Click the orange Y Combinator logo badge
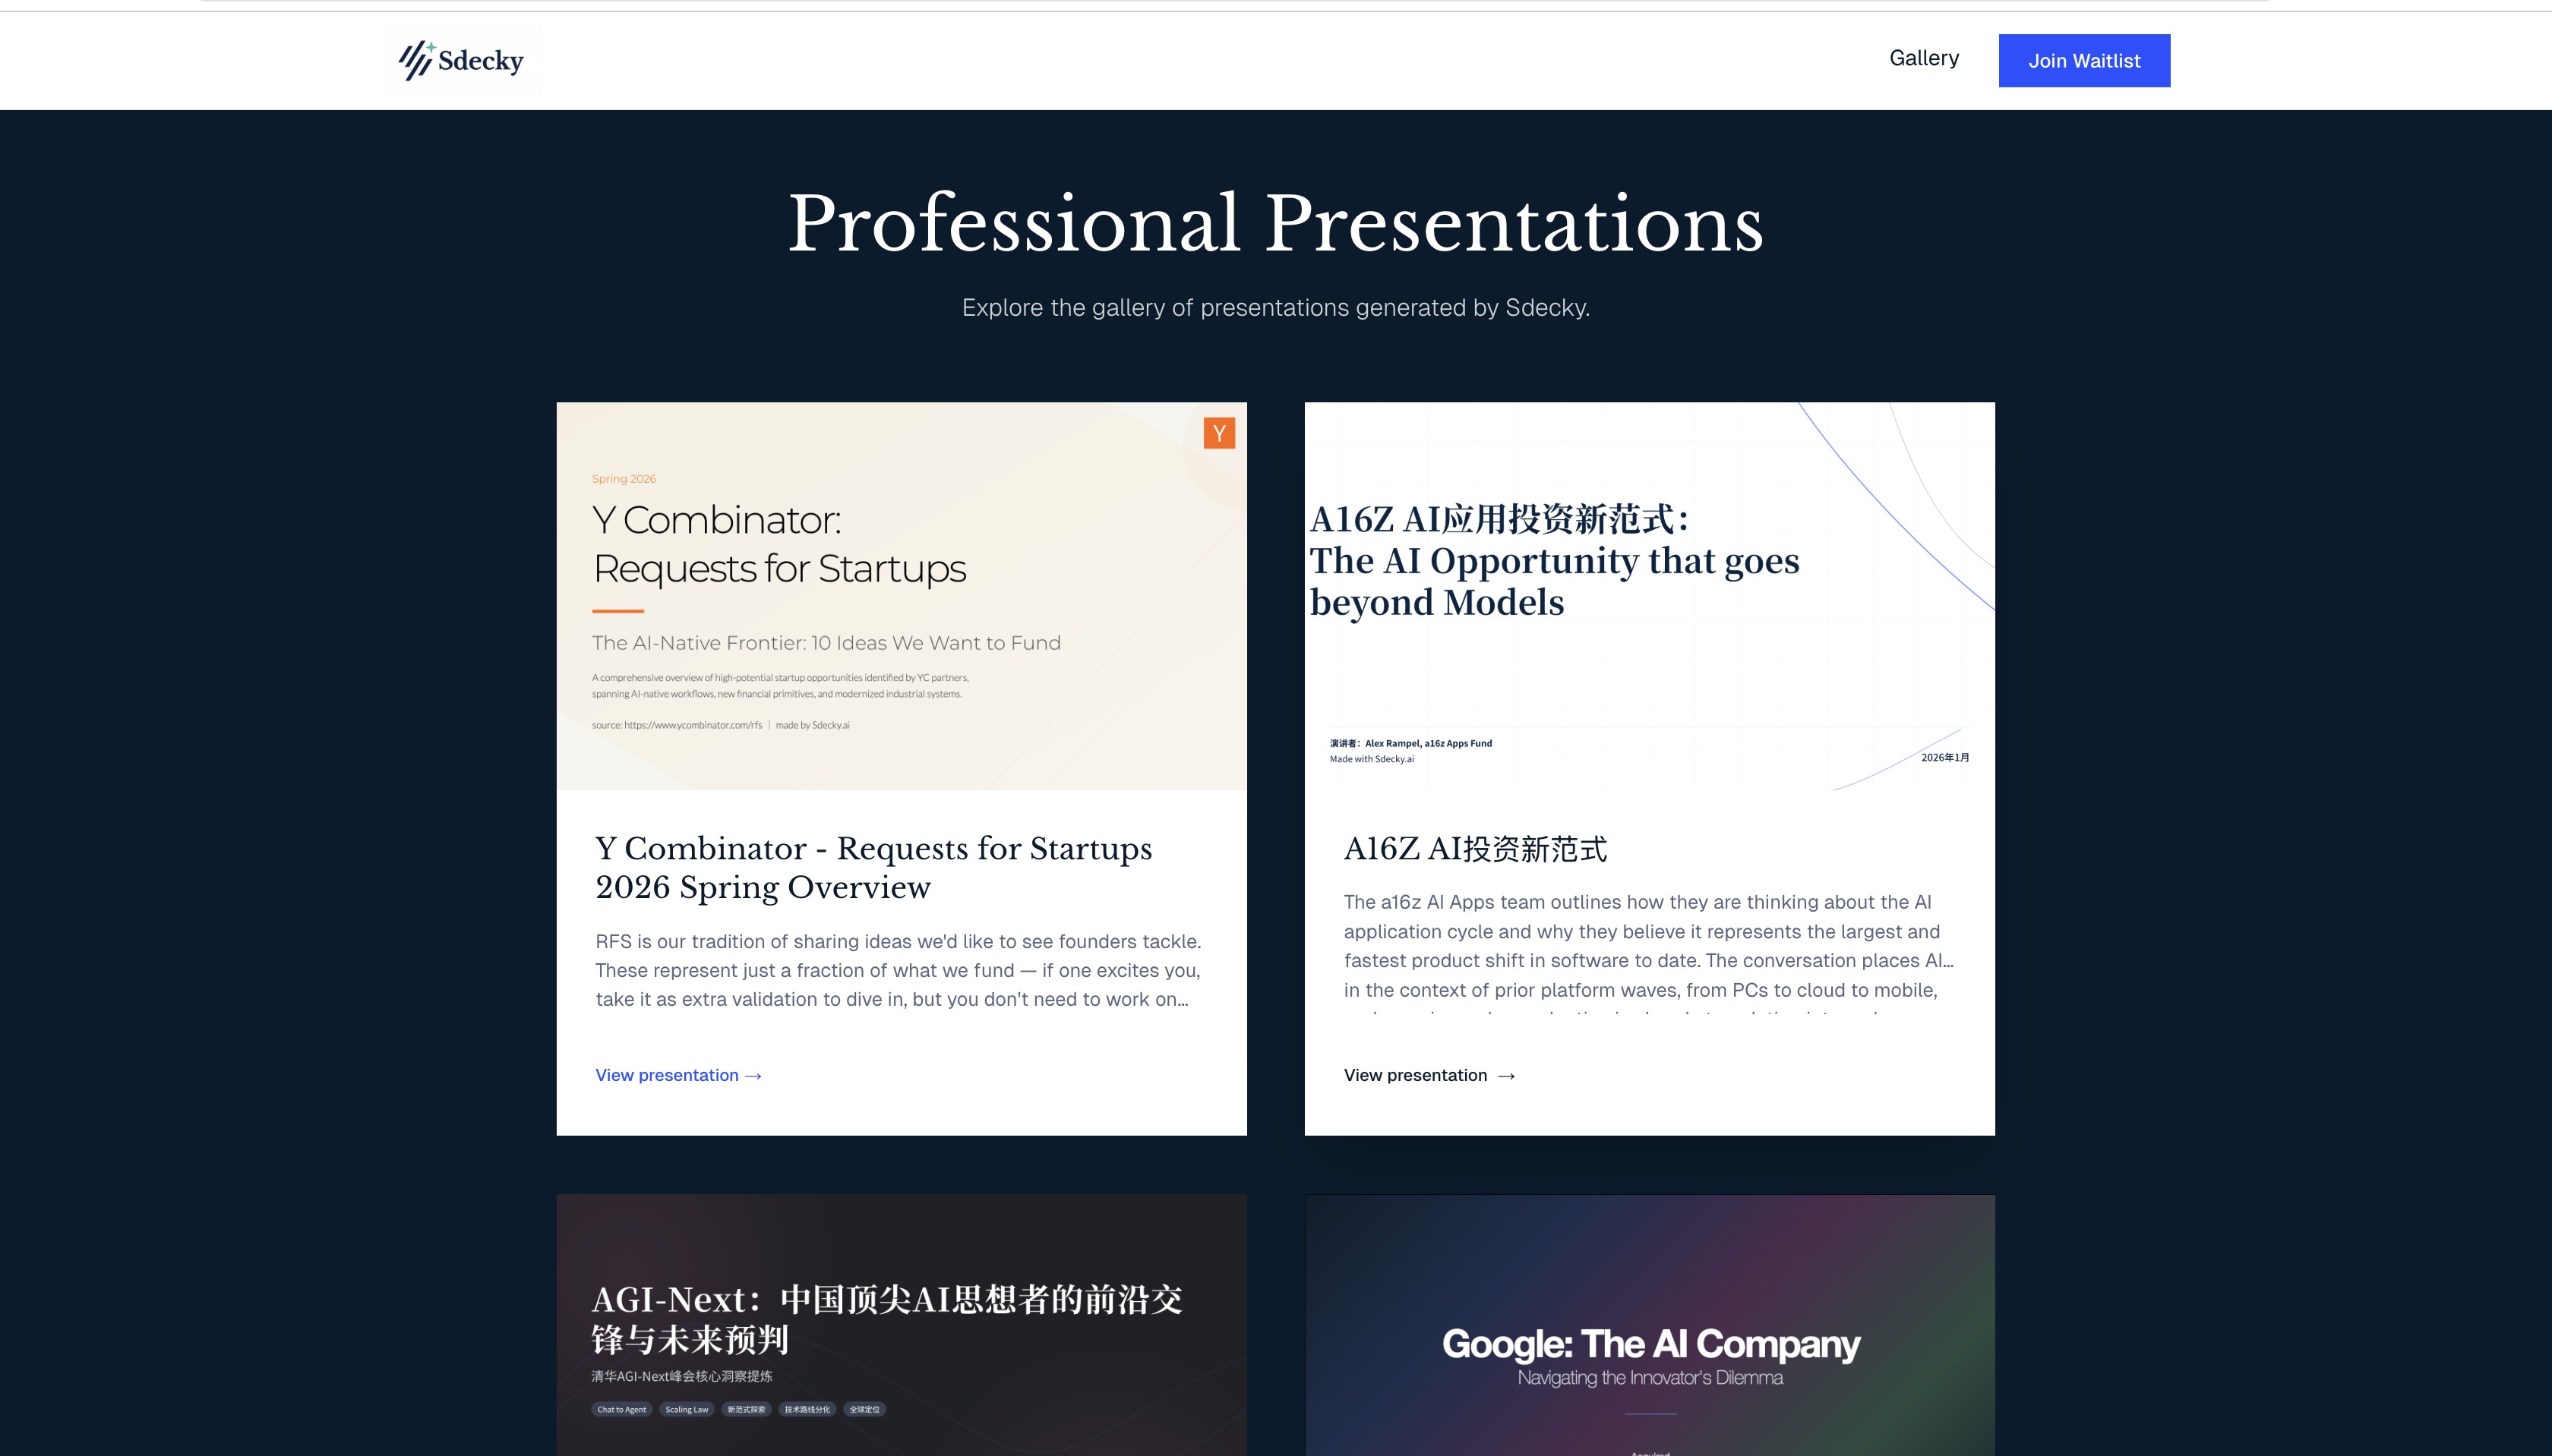Screen dimensions: 2552x1456 [1218, 433]
